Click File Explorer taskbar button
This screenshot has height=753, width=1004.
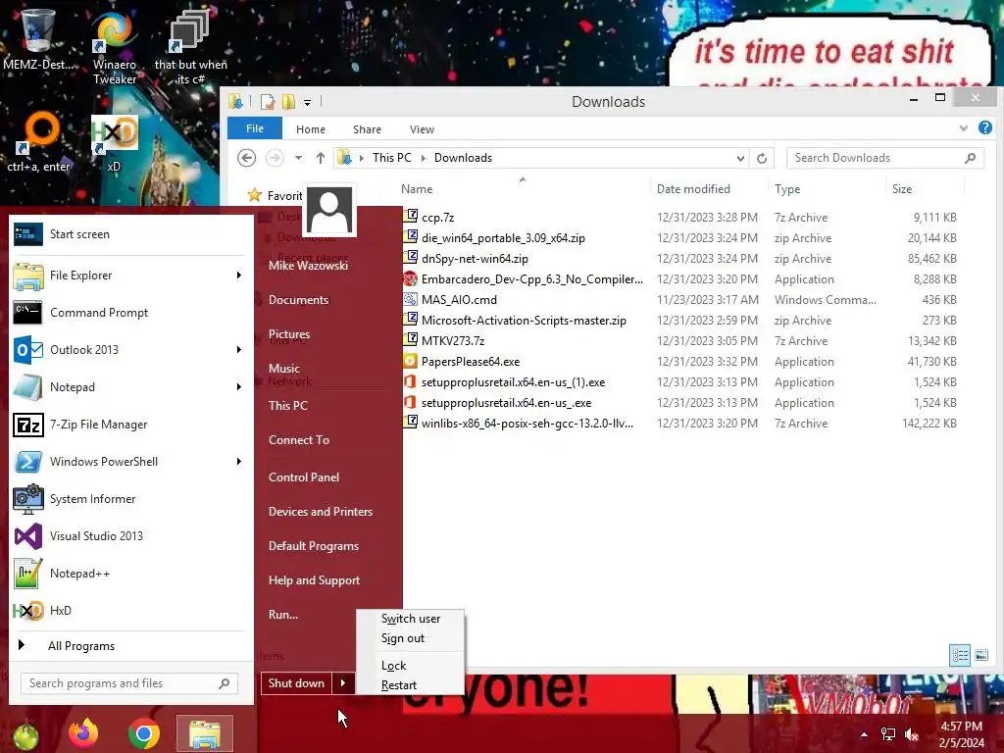point(204,733)
